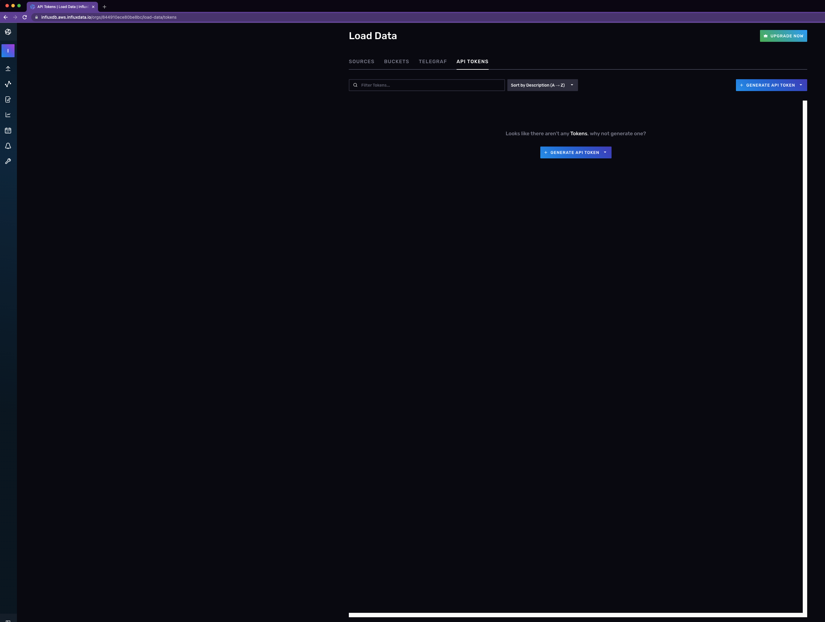Image resolution: width=825 pixels, height=622 pixels.
Task: Expand Sort by Description dropdown
Action: point(542,85)
